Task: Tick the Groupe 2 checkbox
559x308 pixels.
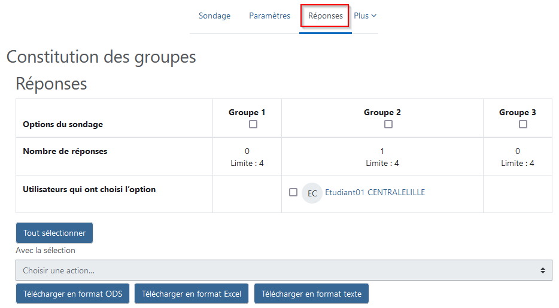Action: pos(388,124)
